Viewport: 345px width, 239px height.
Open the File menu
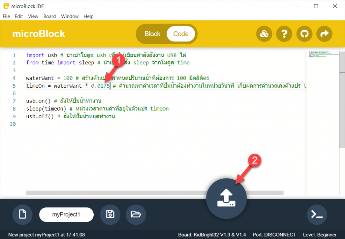click(6, 16)
